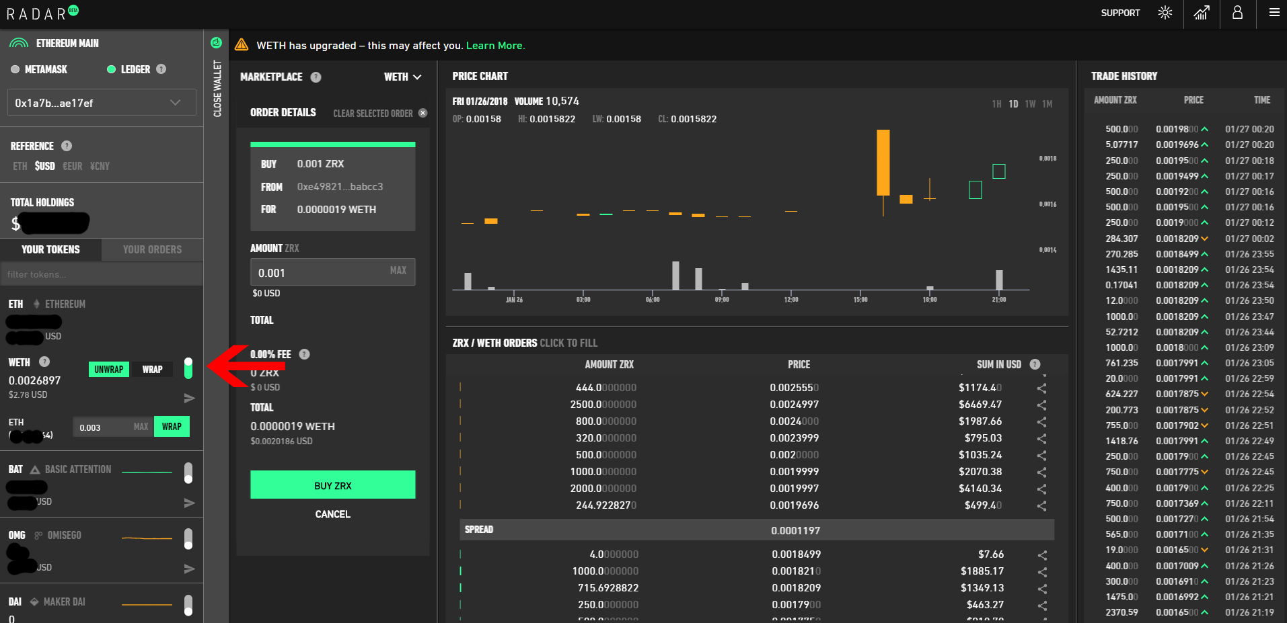
Task: Click the green circle icon above Close Wallet
Action: pyautogui.click(x=216, y=42)
